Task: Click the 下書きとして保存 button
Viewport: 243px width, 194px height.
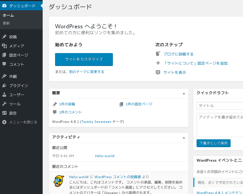Action: pos(213,143)
